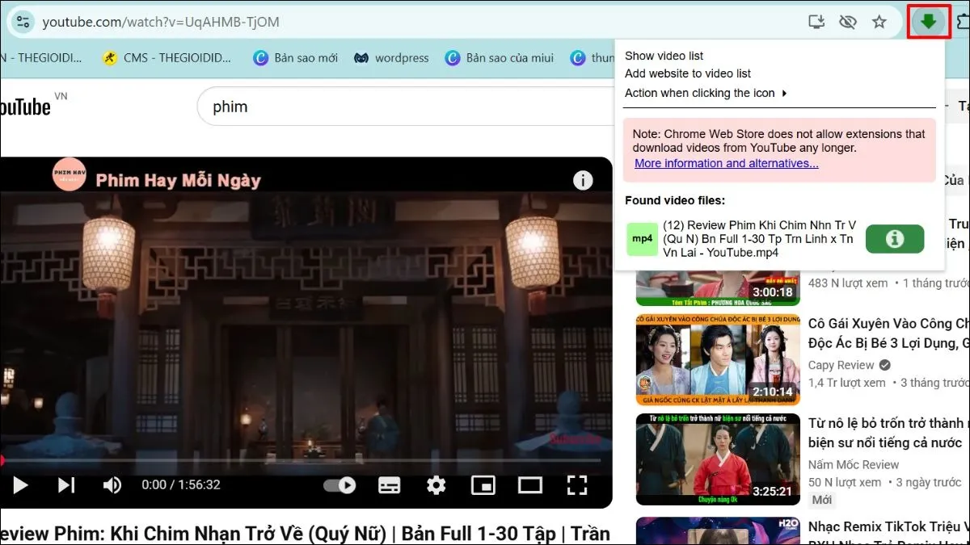Choose 'Add website to video list'
The height and width of the screenshot is (545, 970).
(688, 73)
